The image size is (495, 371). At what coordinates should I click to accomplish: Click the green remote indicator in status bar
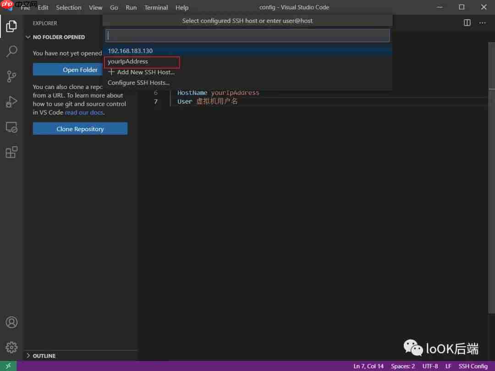(x=7, y=366)
